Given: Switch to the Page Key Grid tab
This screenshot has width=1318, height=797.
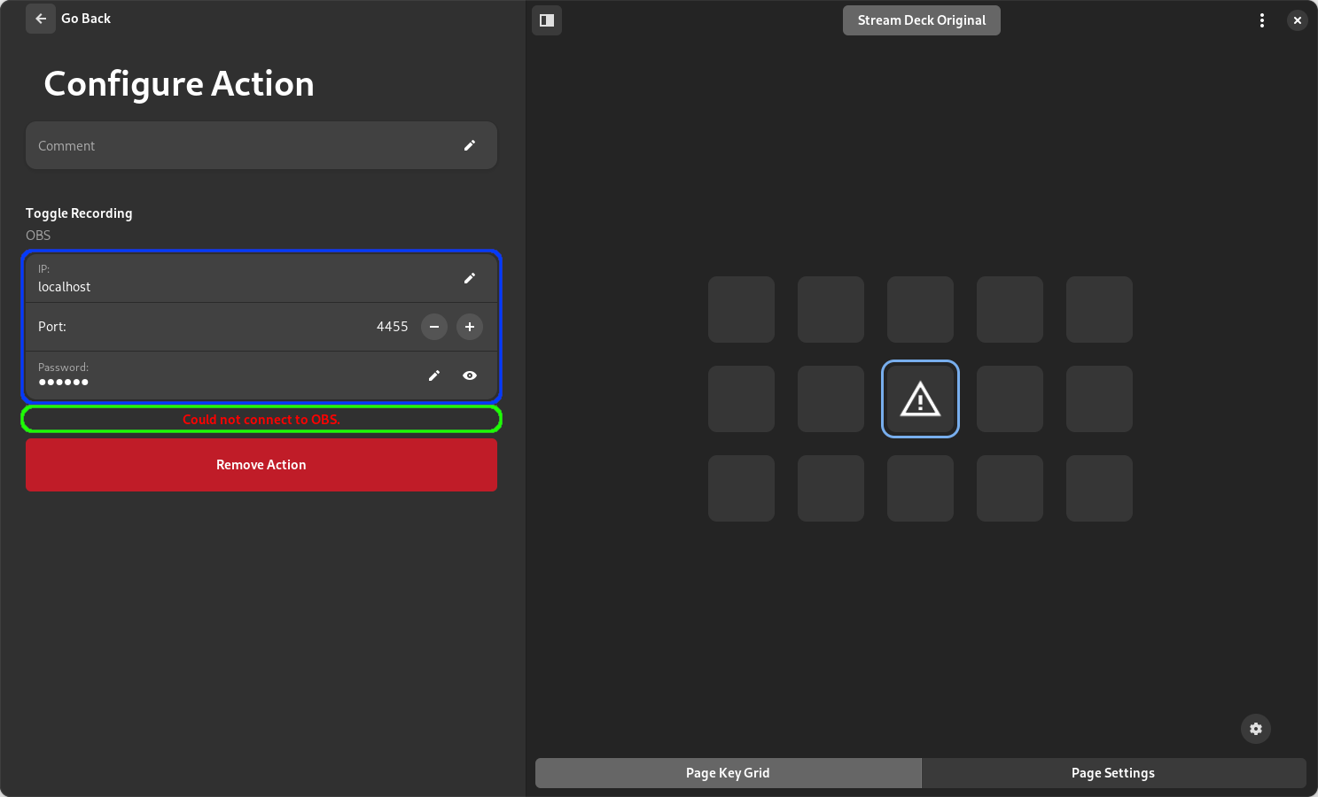Looking at the screenshot, I should tap(728, 773).
